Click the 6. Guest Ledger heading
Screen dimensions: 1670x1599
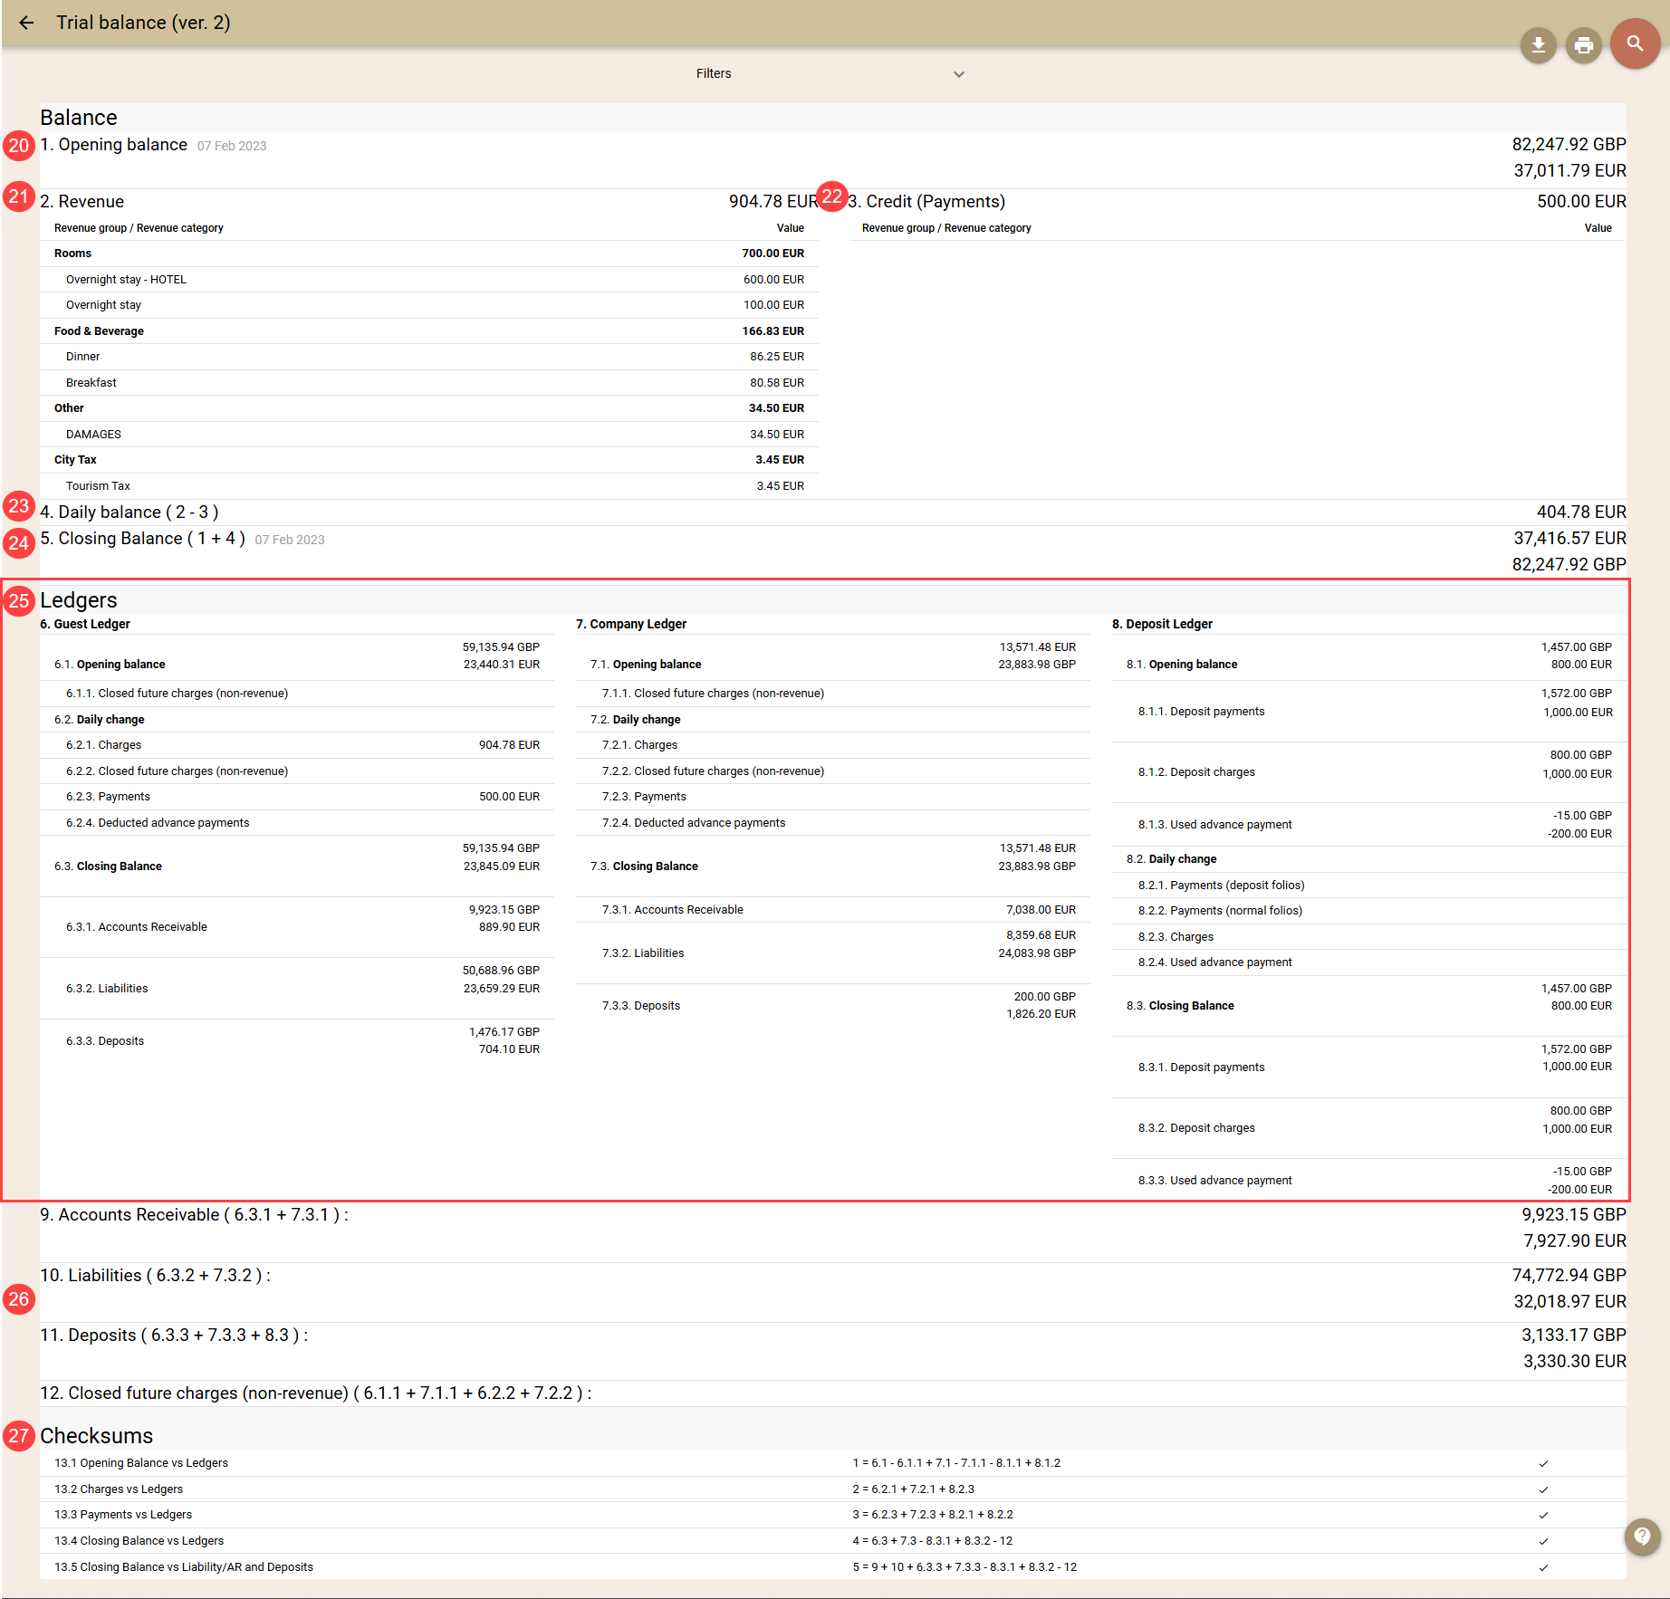[85, 624]
